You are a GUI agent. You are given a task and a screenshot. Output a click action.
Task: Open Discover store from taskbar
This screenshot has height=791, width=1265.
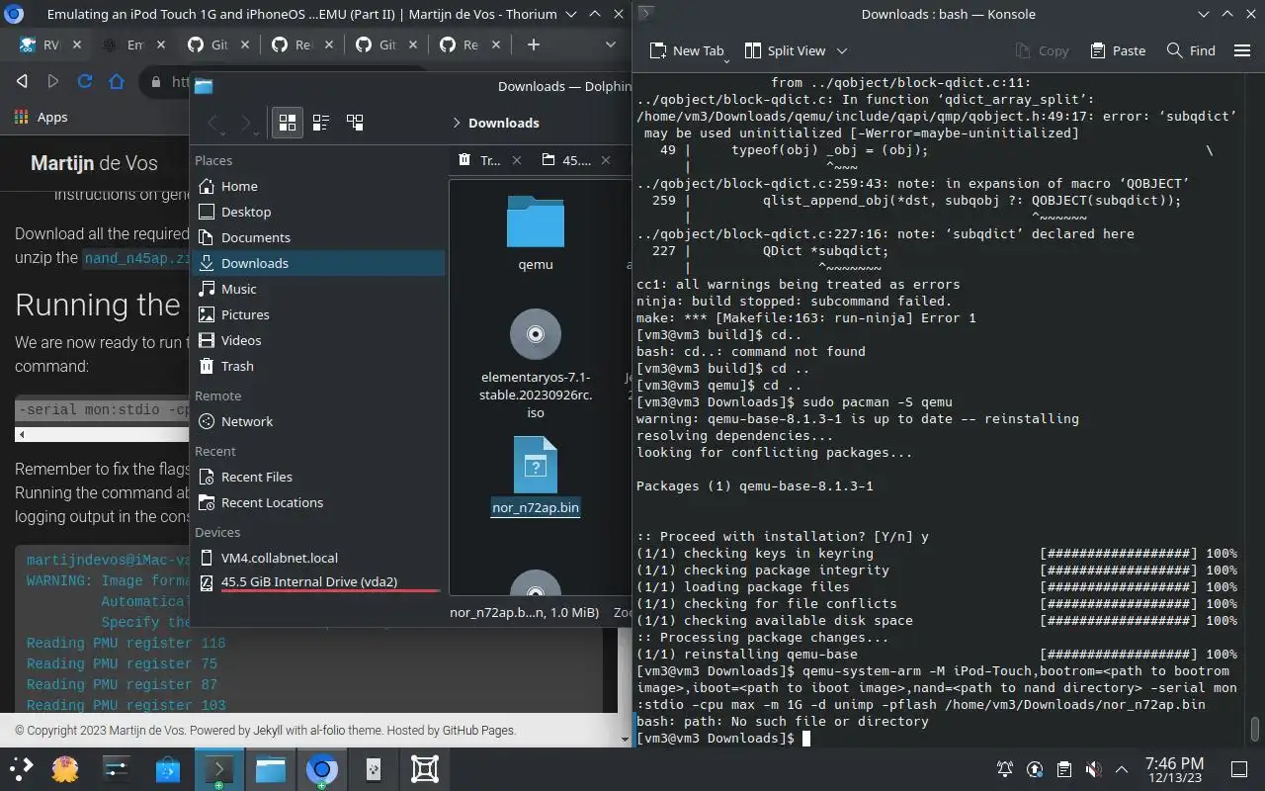(x=167, y=769)
